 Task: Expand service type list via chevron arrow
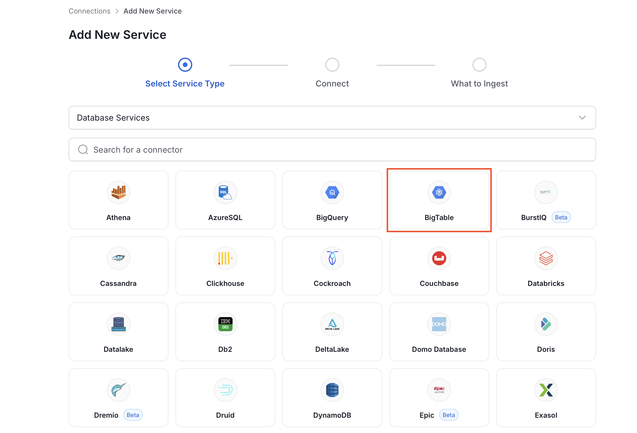pos(582,118)
